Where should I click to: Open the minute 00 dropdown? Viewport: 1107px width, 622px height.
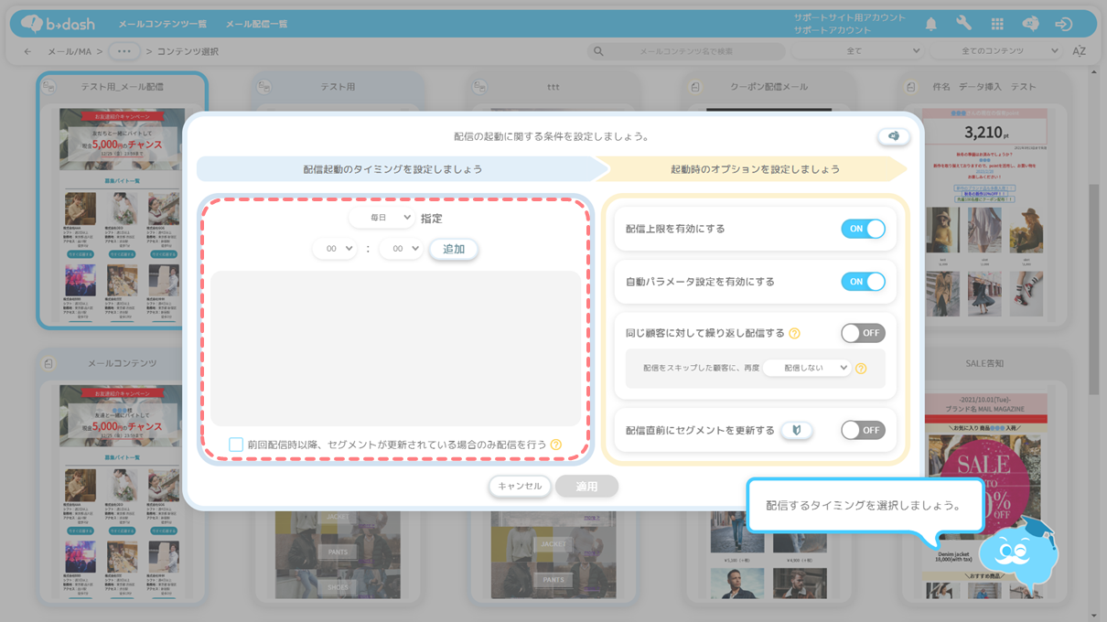click(x=401, y=249)
